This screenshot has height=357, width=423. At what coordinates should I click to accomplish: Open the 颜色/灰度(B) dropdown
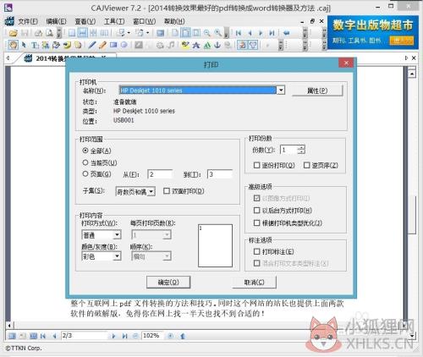(x=117, y=256)
